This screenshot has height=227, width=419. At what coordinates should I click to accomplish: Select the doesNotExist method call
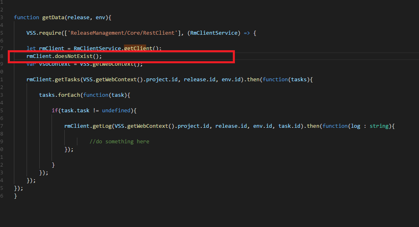coord(74,56)
